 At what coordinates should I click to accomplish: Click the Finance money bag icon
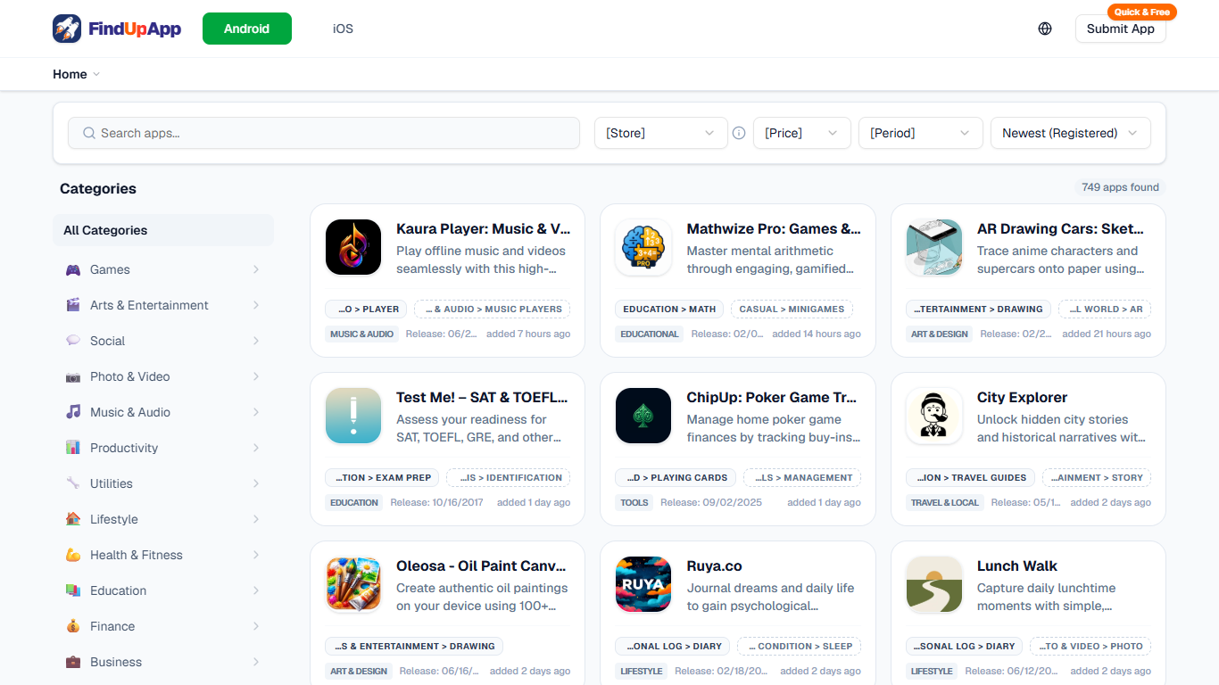tap(73, 626)
